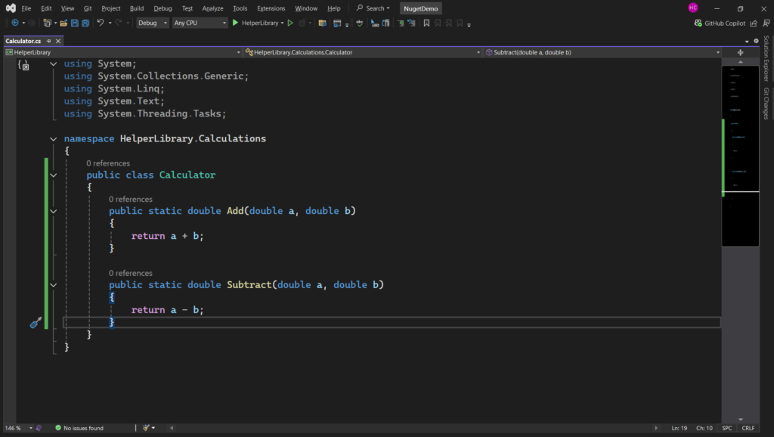Click the browser window toolbar icon
This screenshot has width=774, height=437.
coord(337,23)
